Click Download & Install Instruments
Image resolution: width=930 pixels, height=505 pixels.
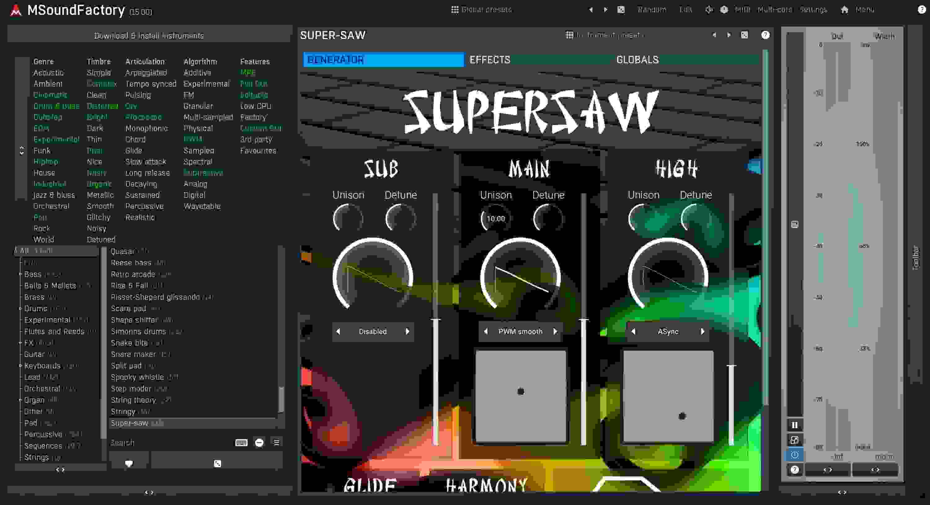pos(149,35)
